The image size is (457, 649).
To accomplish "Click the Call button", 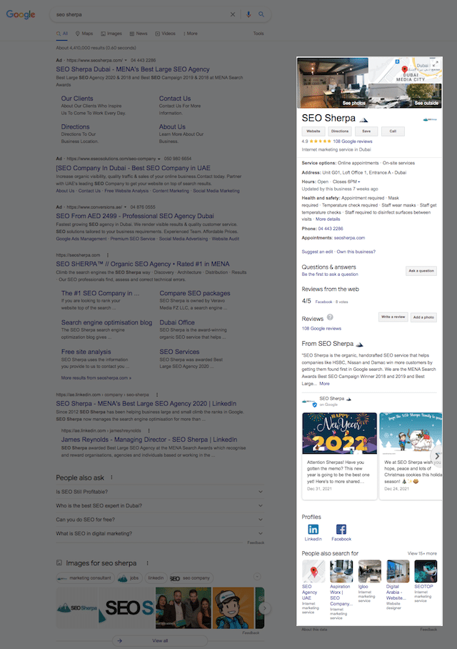I will click(x=393, y=132).
